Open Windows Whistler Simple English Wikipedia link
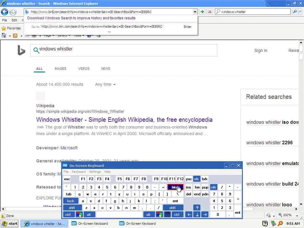 (x=124, y=120)
